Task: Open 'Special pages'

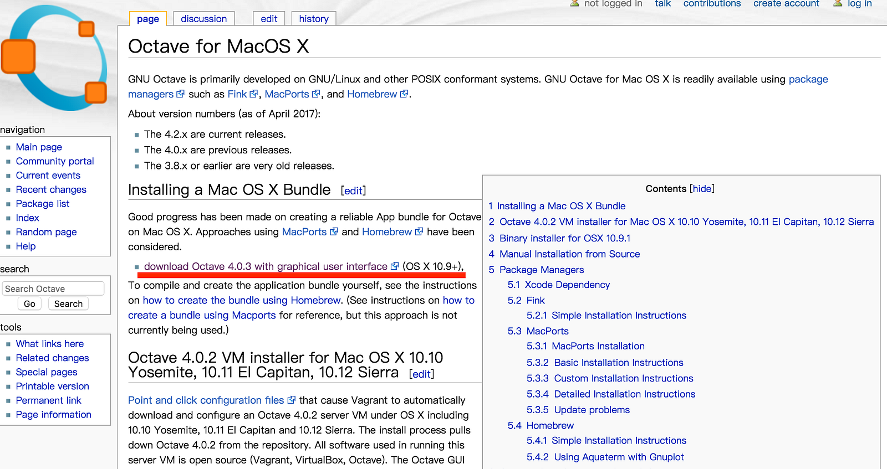Action: tap(47, 372)
